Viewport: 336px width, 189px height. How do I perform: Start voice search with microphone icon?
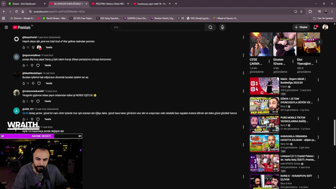point(222,27)
